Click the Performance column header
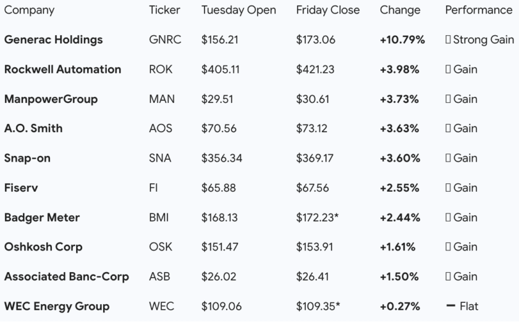519x322 pixels. [478, 10]
